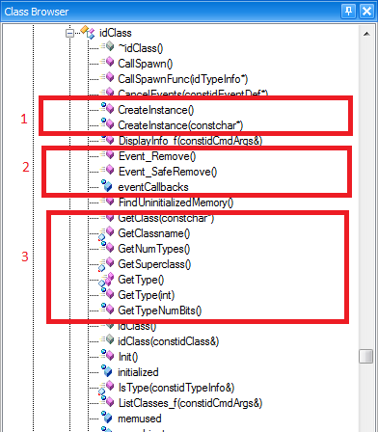Click the Init() method icon
The width and height of the screenshot is (378, 432).
[107, 356]
